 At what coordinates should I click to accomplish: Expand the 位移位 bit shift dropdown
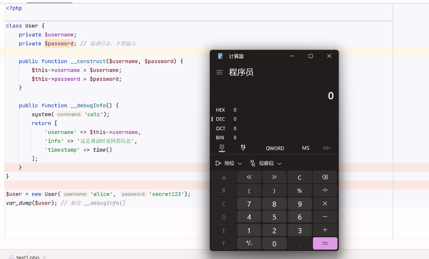click(266, 164)
